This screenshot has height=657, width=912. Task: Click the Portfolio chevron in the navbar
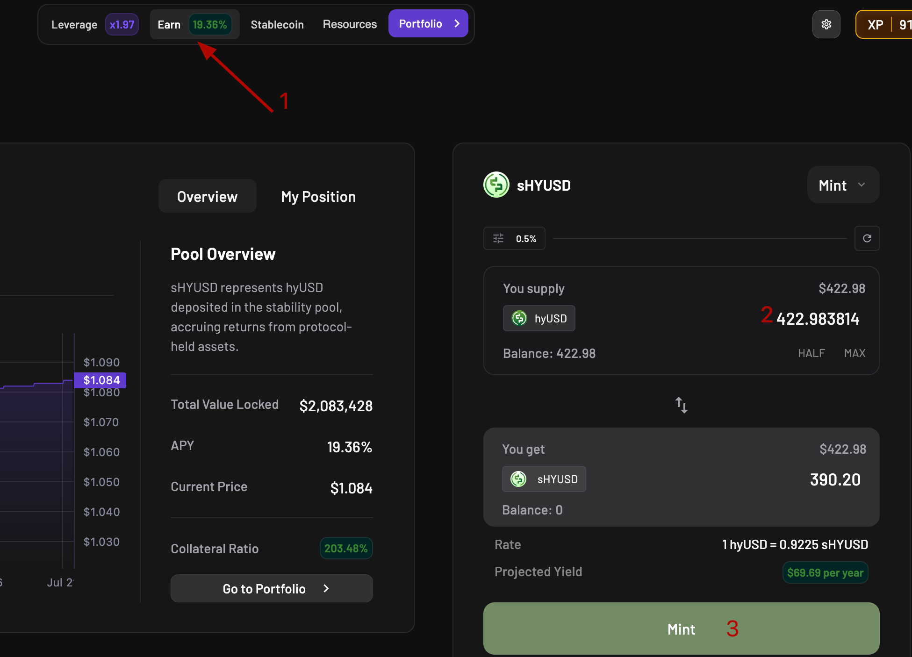(x=457, y=23)
